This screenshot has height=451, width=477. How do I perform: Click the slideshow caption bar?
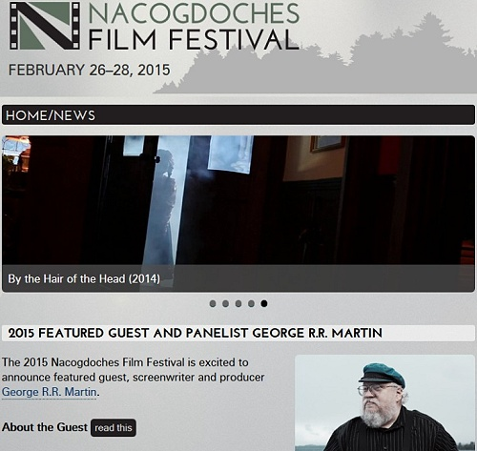coord(238,278)
